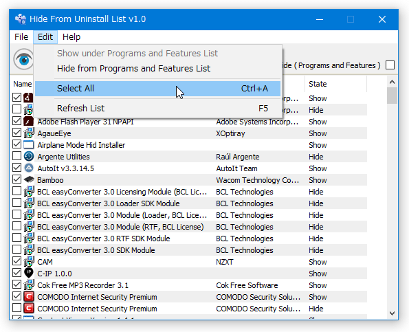Sort by the State column header

335,84
